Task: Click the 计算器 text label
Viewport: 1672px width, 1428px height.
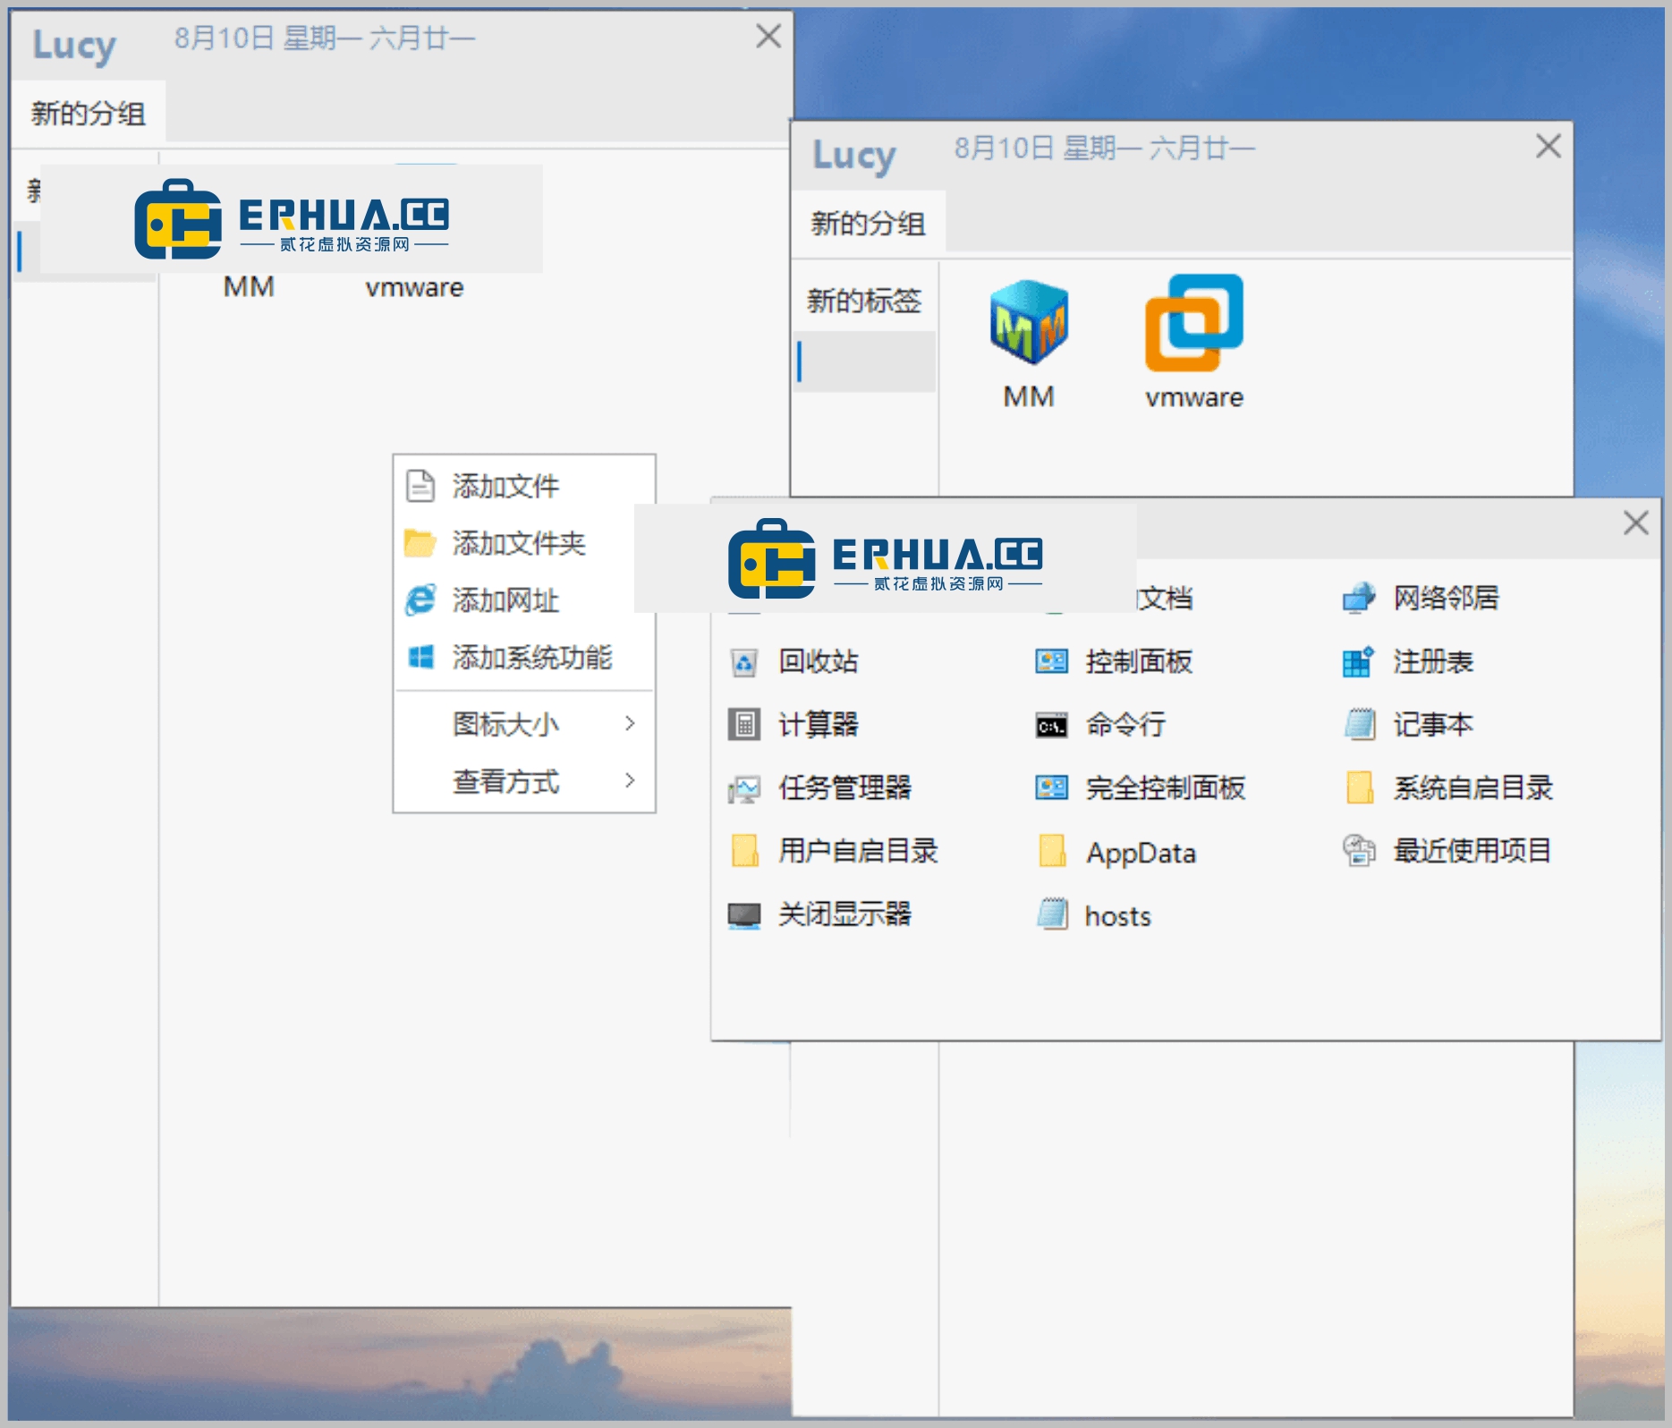Action: coord(819,725)
